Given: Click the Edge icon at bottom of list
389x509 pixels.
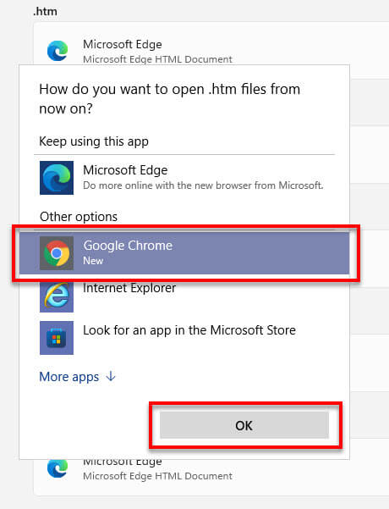Looking at the screenshot, I should pos(58,468).
